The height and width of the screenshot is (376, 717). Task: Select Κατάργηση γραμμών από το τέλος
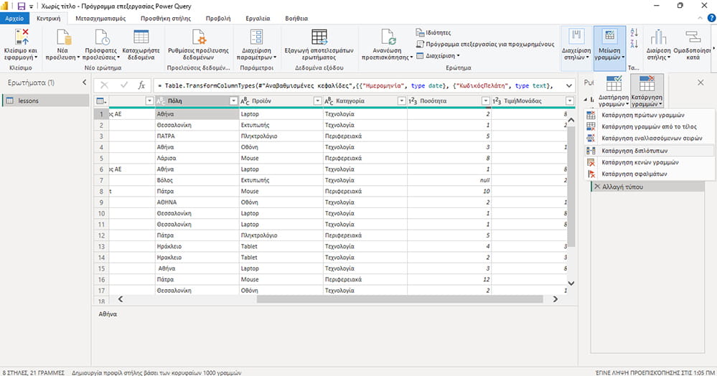(x=649, y=127)
